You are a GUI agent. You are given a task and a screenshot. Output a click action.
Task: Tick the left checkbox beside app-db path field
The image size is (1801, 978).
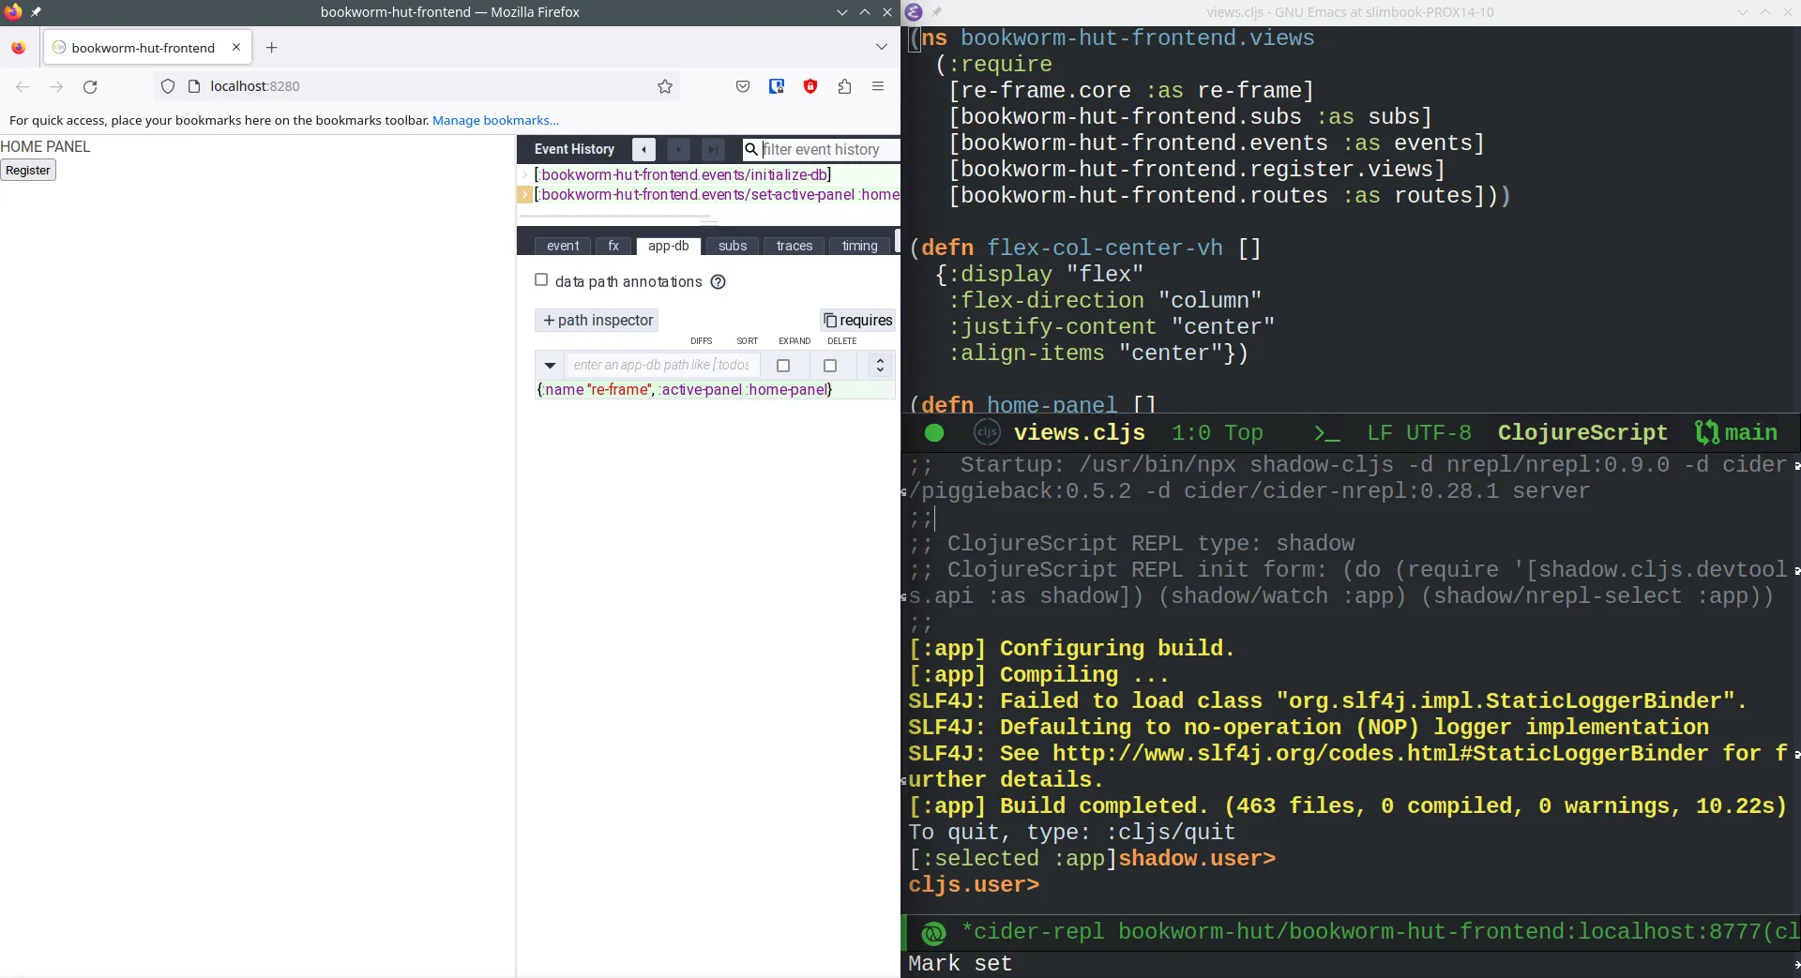click(783, 366)
